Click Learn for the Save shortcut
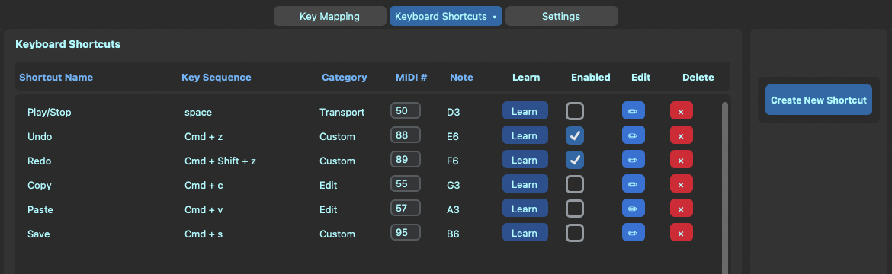 pos(525,233)
